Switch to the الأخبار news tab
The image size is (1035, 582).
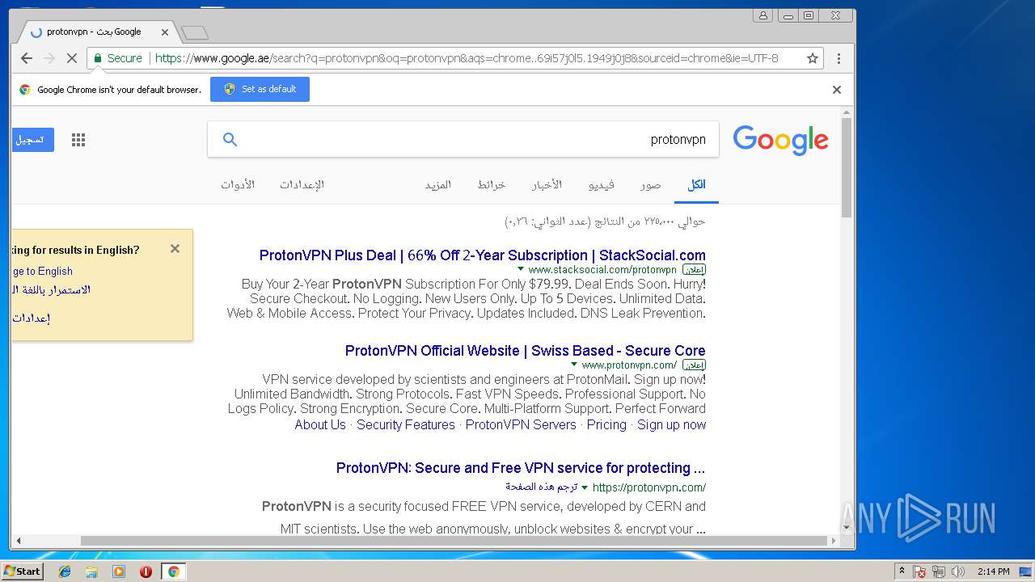[x=547, y=185]
